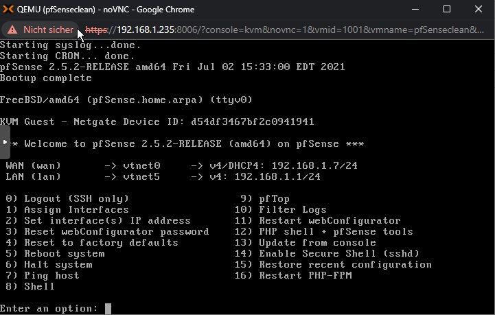Click the '5) Reboot system' line
The width and height of the screenshot is (495, 315).
[55, 254]
